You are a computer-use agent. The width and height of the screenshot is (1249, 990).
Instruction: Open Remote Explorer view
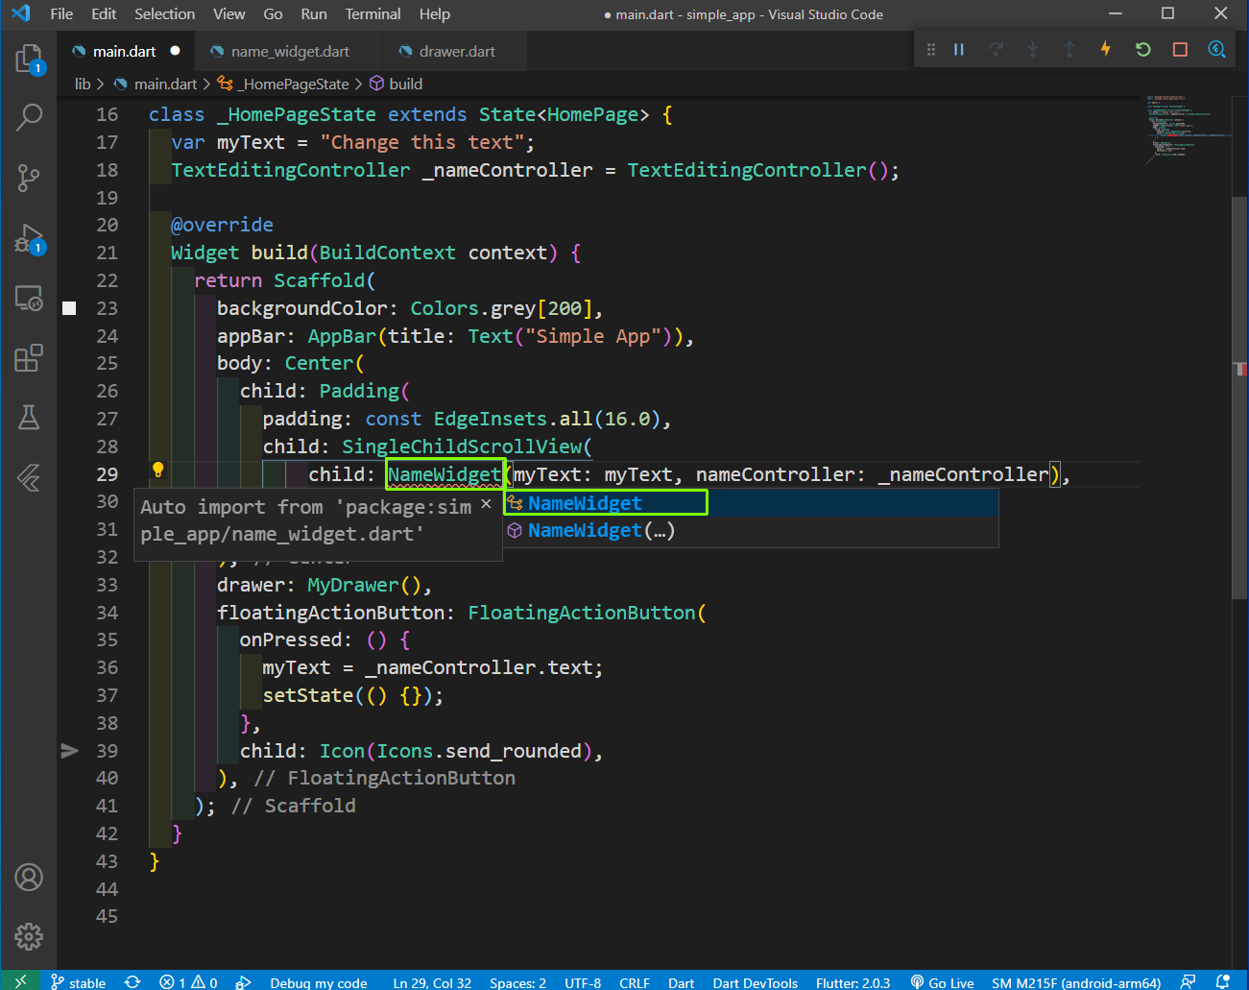29,299
